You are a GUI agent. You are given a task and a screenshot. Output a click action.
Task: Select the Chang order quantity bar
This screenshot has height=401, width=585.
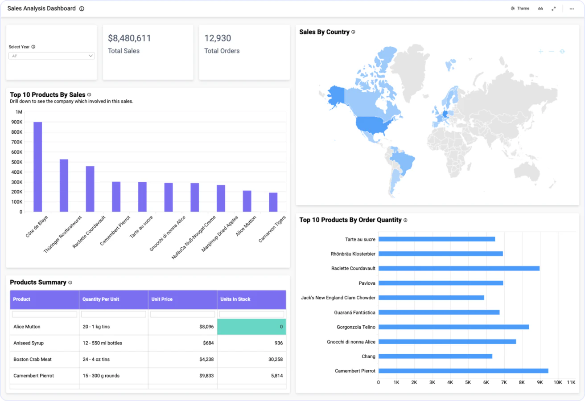coord(435,356)
